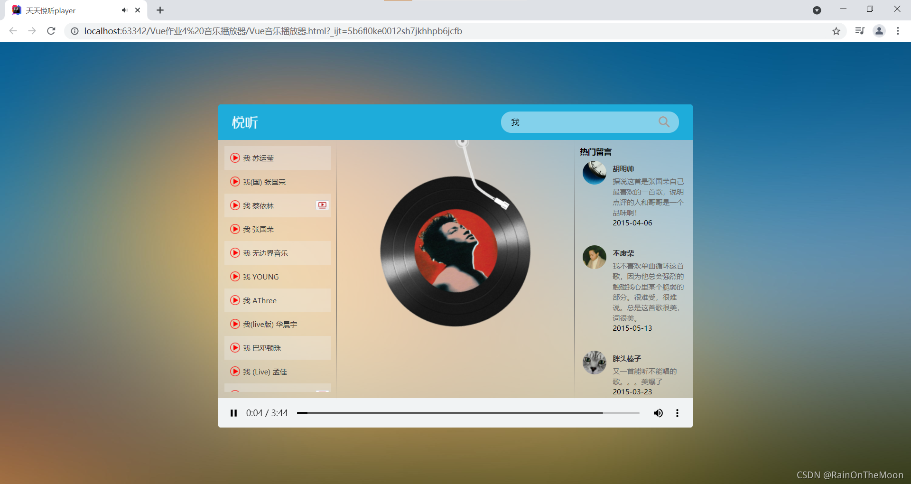The image size is (911, 484).
Task: Select song title 我(live版) 华晨宇
Action: [270, 324]
